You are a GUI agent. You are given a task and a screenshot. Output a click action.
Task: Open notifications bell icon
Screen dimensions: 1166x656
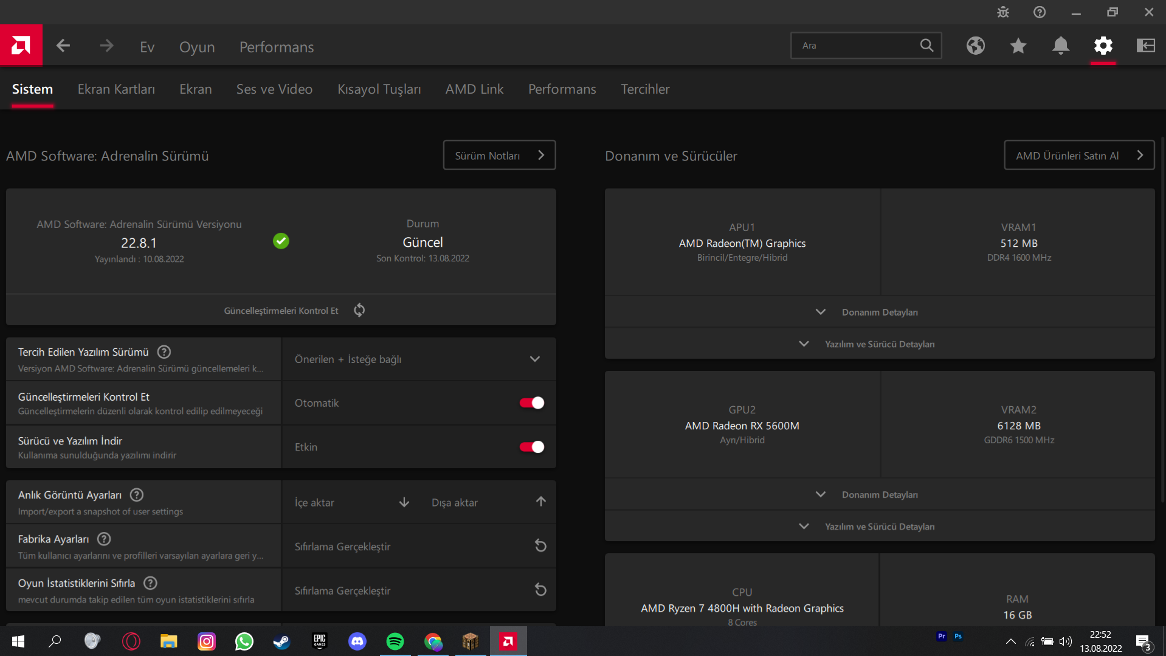(x=1061, y=46)
